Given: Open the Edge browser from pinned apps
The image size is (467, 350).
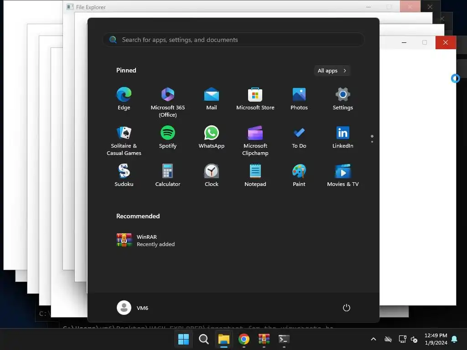Looking at the screenshot, I should tap(124, 99).
